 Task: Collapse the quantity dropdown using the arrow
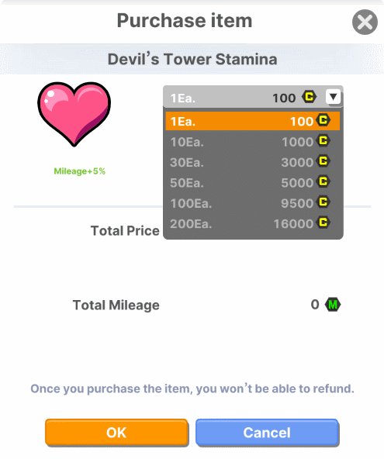pos(333,97)
